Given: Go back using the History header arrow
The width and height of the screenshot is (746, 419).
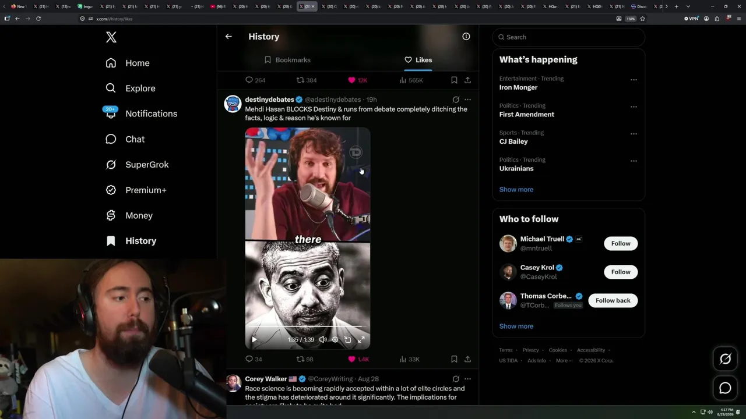Looking at the screenshot, I should click(228, 37).
